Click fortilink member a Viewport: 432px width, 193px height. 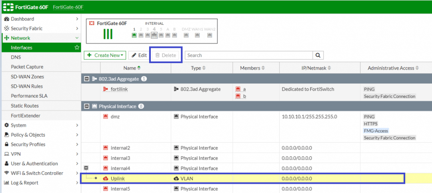pos(240,89)
